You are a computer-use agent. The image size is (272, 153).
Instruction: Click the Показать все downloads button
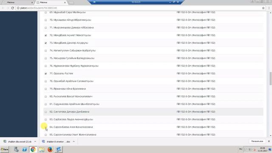coord(257,142)
